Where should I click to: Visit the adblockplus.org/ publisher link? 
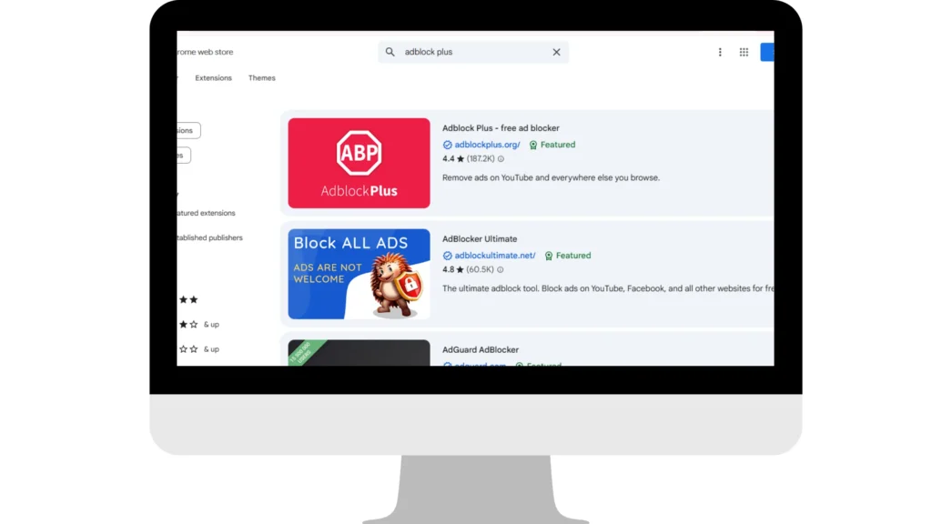pos(488,145)
